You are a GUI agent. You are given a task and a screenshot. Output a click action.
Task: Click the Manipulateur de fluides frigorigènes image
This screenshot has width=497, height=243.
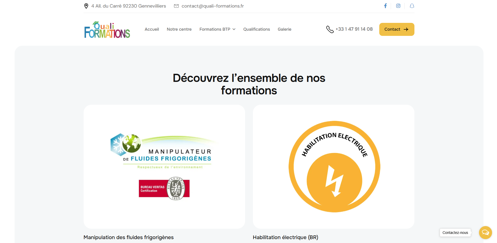click(164, 167)
